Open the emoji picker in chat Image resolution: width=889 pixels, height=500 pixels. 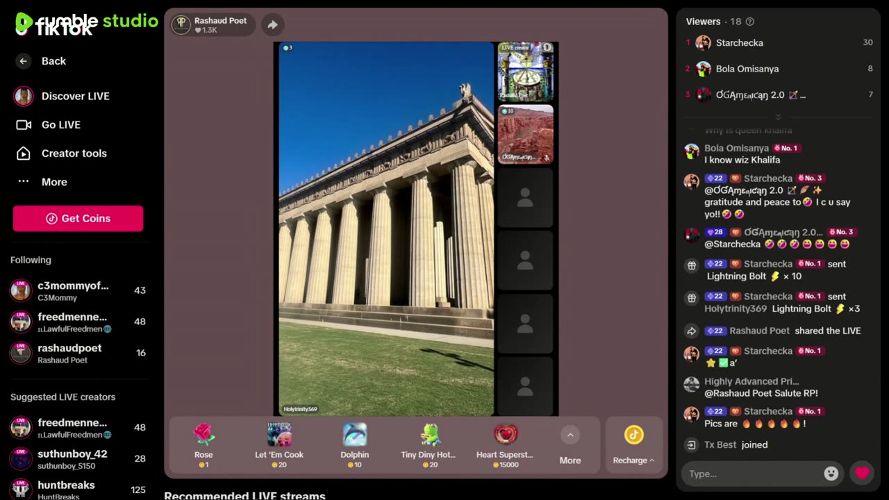coord(831,474)
